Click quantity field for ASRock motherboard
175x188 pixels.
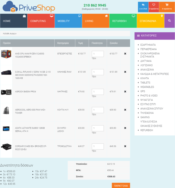click(x=98, y=92)
